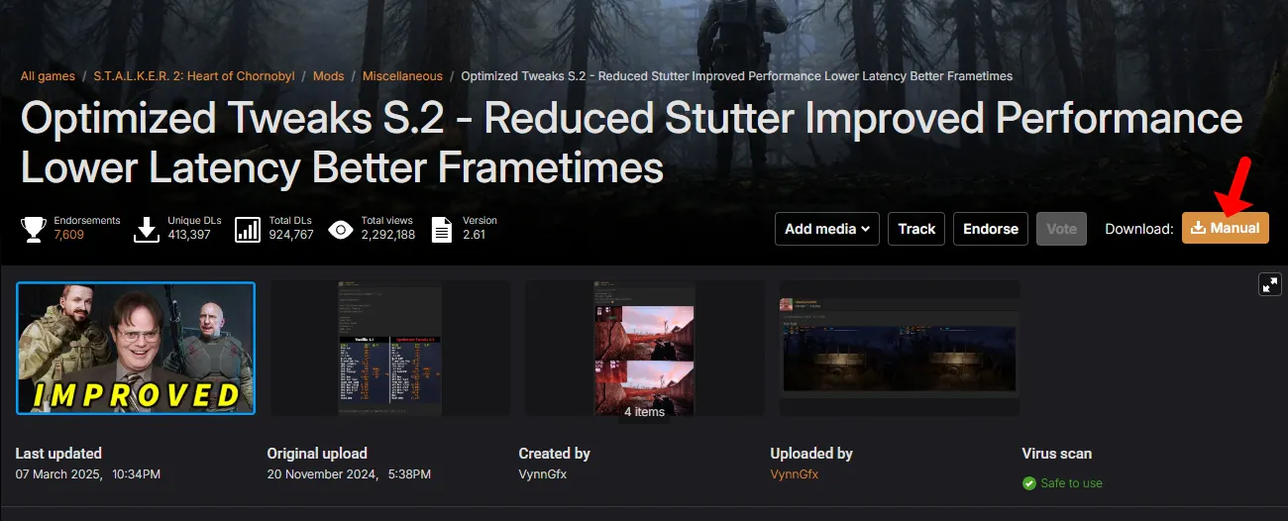Go to All games breadcrumb

(x=48, y=76)
